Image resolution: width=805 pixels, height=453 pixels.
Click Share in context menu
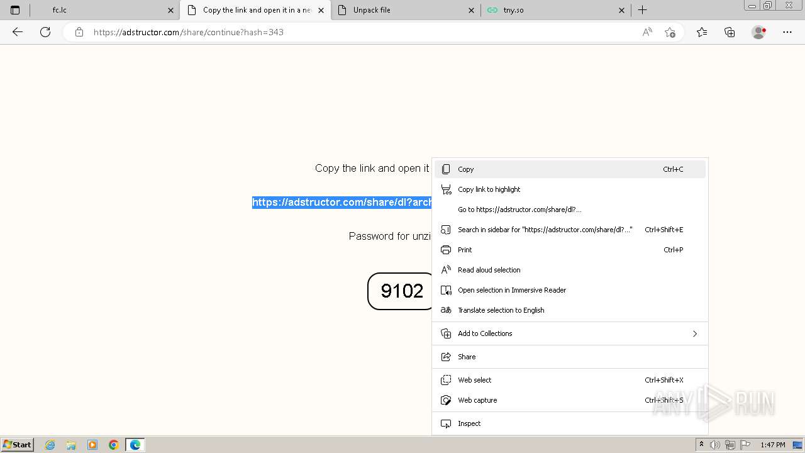click(570, 357)
